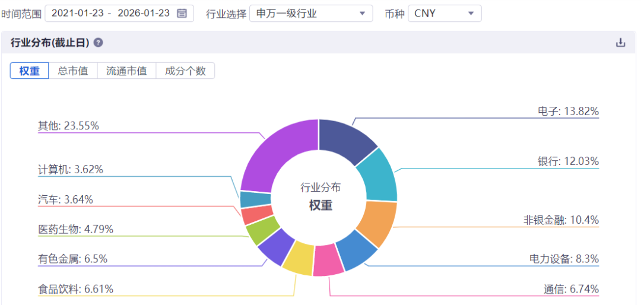Screen dimensions: 641x305
Task: Click the label 电力设备: 8.3%
Action: click(564, 259)
